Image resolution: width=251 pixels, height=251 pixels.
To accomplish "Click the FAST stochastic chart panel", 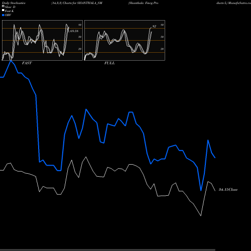I will pyautogui.click(x=42, y=40).
